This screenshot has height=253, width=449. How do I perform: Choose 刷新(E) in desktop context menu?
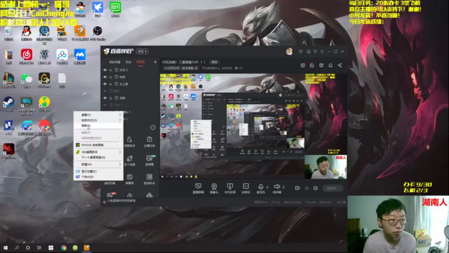click(98, 125)
